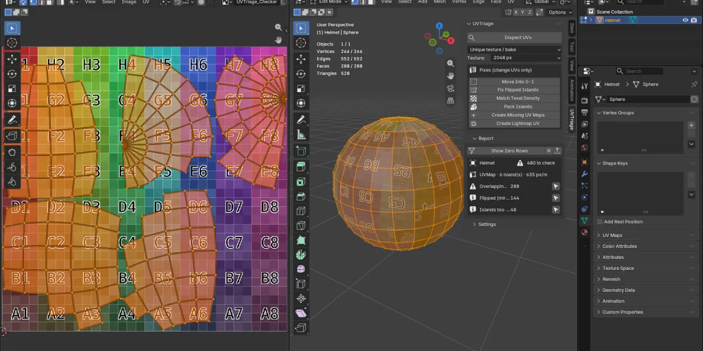Select the Add Cube tool in 3D viewport

click(x=300, y=150)
